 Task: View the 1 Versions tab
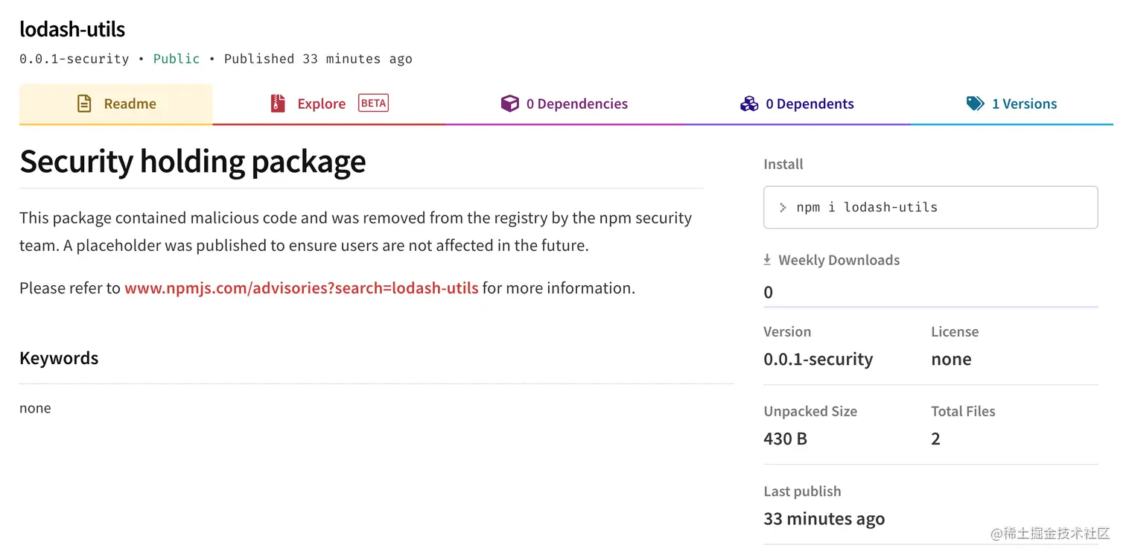click(1024, 104)
